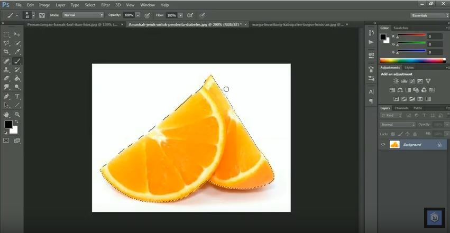Select the Brush tool in toolbox
450x233 pixels.
17,61
